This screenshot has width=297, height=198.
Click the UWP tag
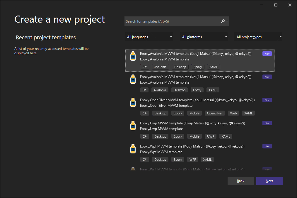click(x=210, y=136)
